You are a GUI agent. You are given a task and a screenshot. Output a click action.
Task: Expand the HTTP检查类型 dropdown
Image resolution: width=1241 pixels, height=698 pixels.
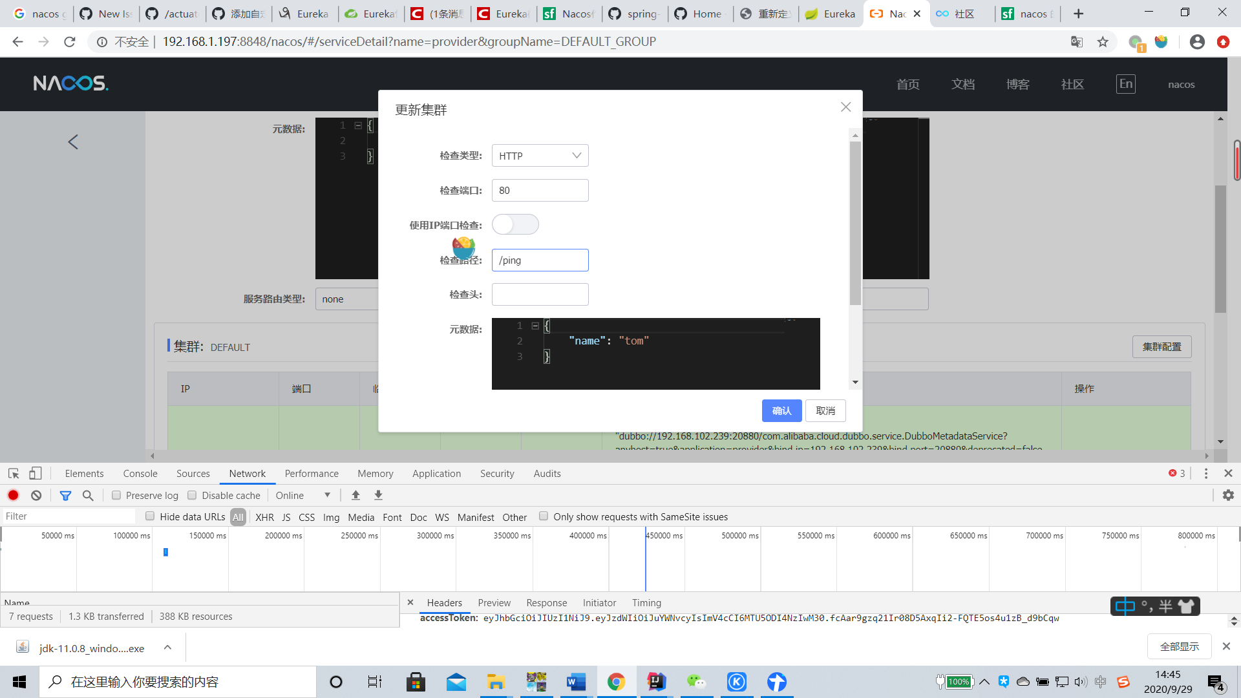click(540, 156)
